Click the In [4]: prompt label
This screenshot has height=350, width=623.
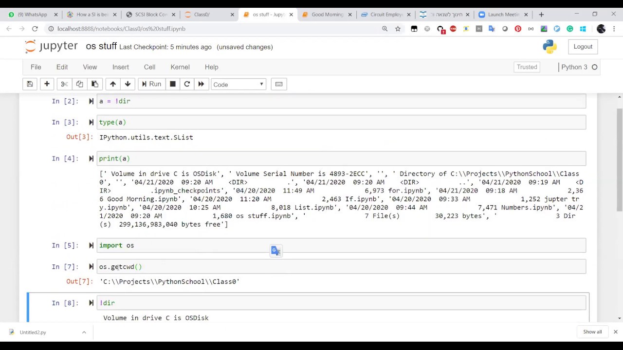click(x=65, y=158)
